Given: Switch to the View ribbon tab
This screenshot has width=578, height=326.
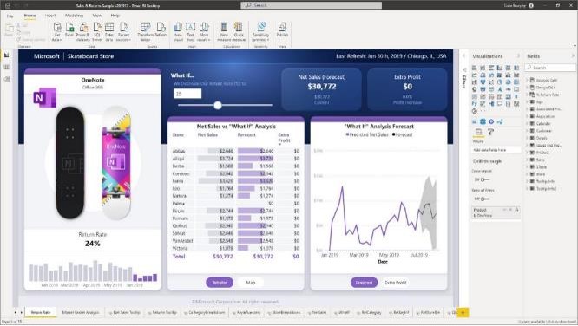Looking at the screenshot, I should point(97,16).
